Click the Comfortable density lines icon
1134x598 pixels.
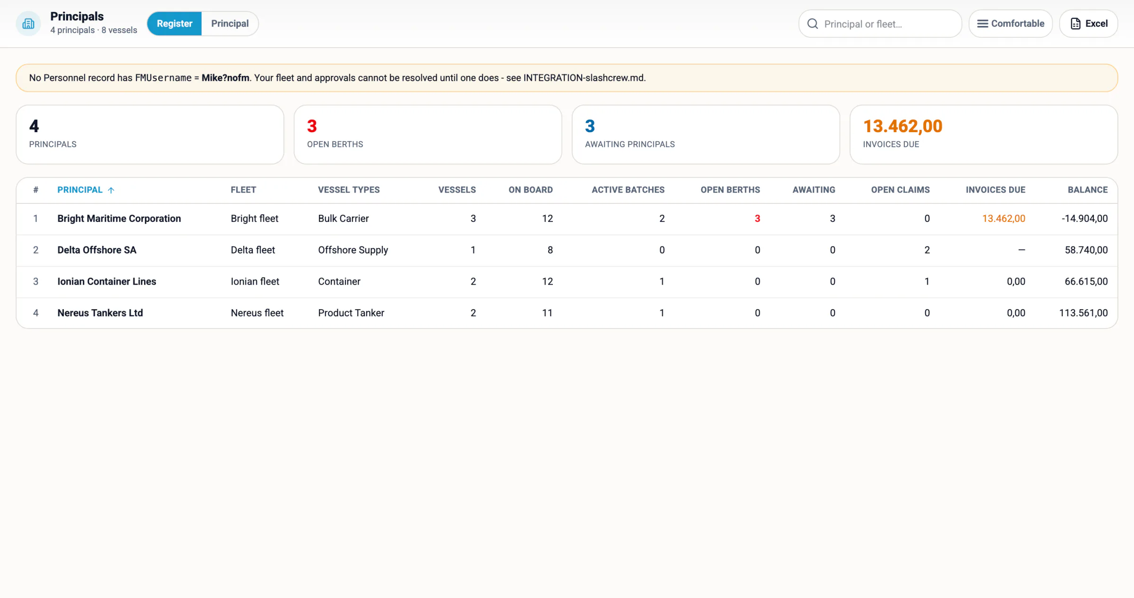point(982,24)
